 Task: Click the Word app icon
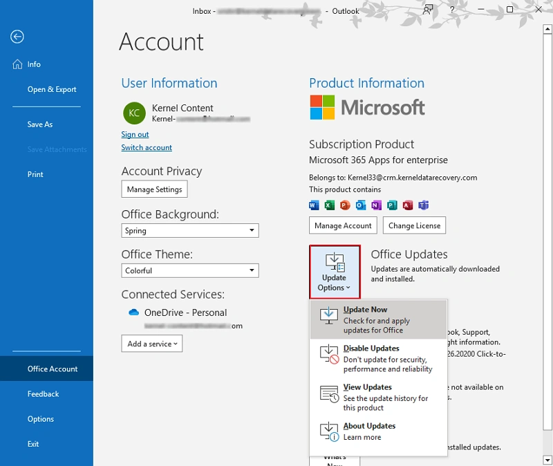point(314,205)
